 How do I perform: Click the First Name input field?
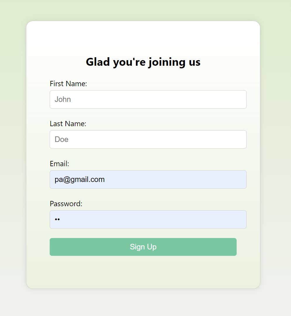pos(148,99)
